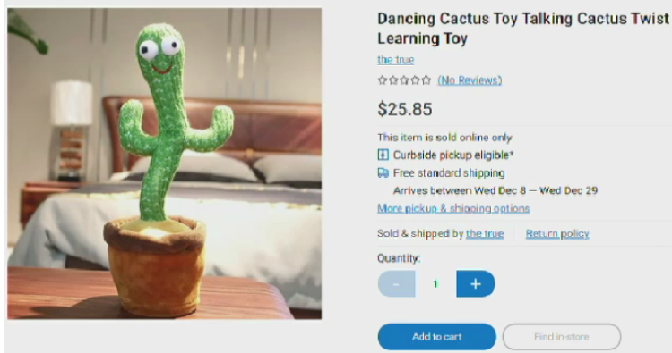The image size is (672, 353).
Task: Open the No Reviews link
Action: pyautogui.click(x=470, y=80)
